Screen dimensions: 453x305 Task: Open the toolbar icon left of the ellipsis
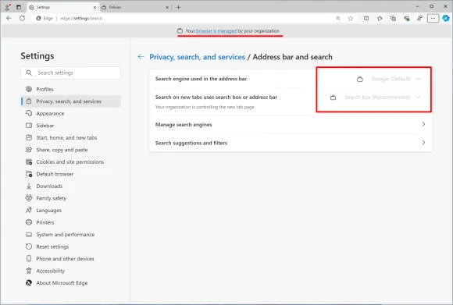pyautogui.click(x=419, y=18)
